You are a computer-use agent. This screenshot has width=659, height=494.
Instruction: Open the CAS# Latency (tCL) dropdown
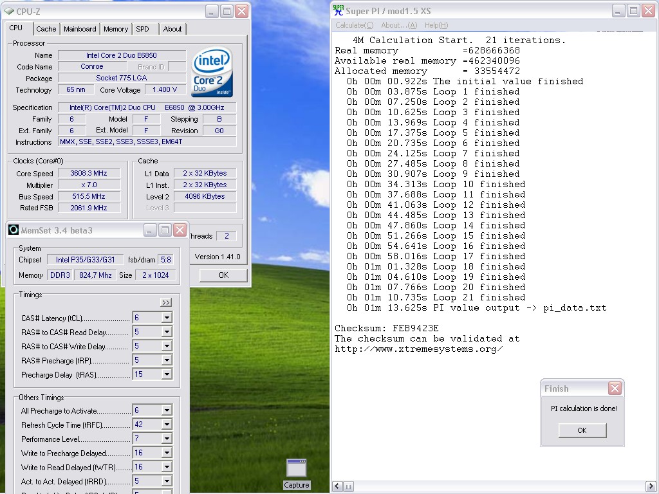click(167, 318)
